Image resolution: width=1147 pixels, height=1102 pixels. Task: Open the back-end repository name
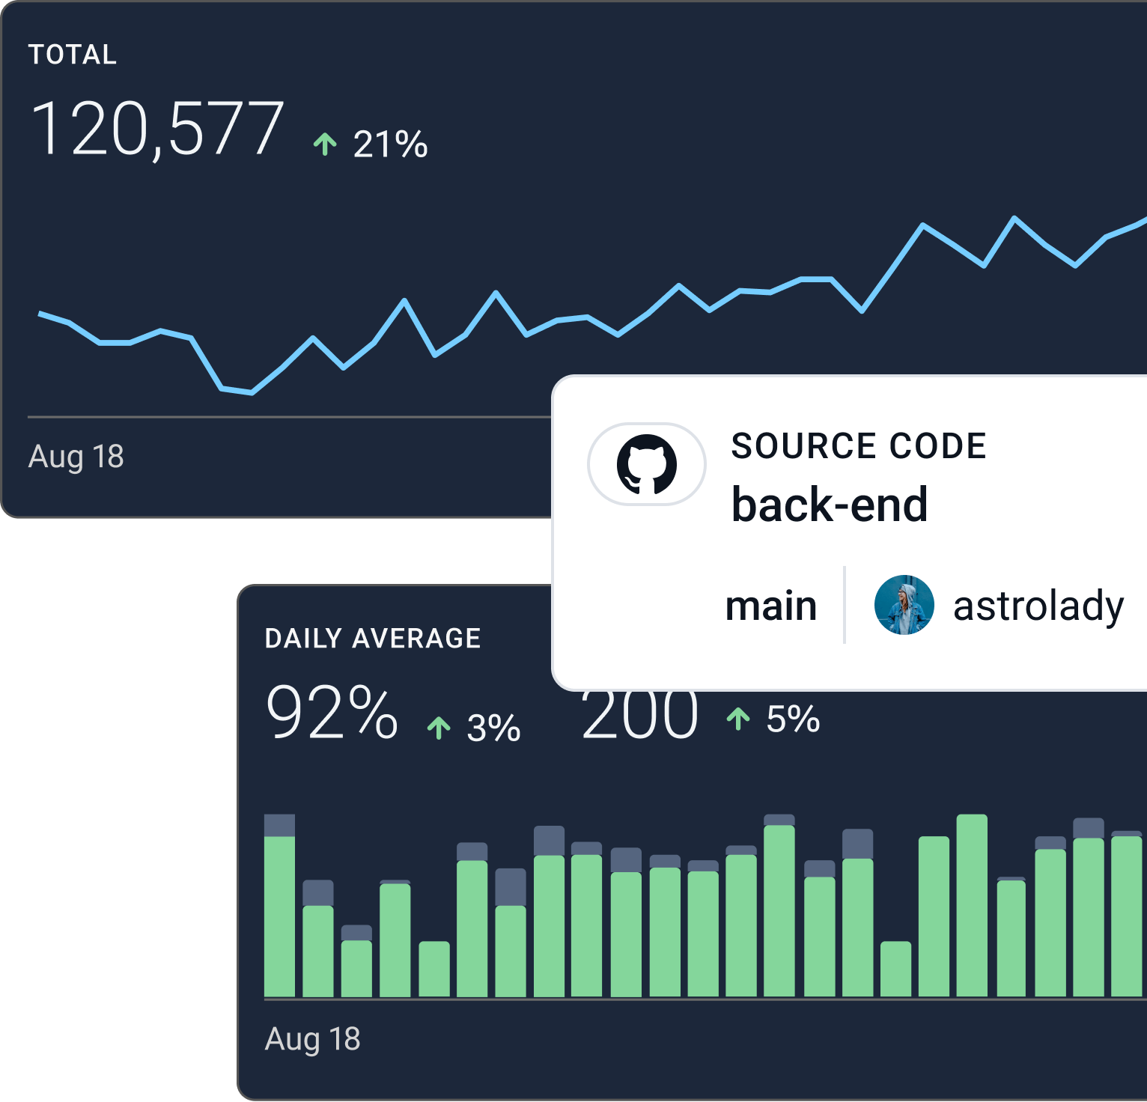[x=829, y=505]
